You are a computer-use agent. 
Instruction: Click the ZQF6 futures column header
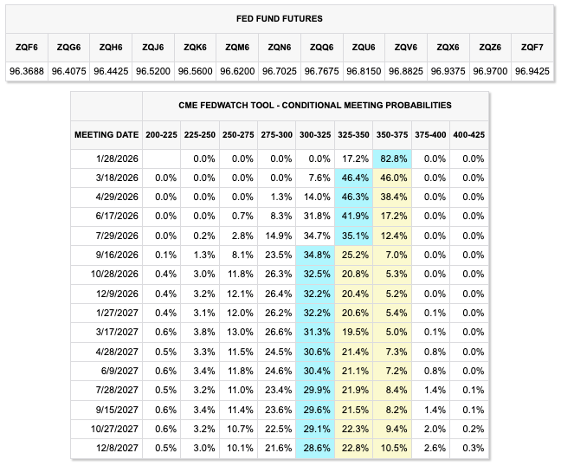27,48
